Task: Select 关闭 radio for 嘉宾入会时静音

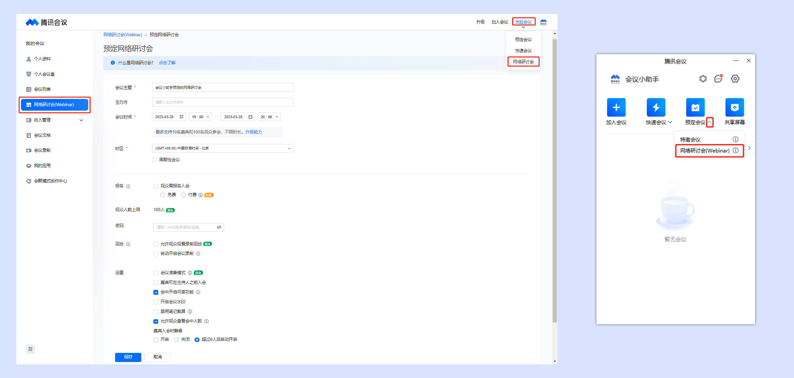Action: point(177,340)
